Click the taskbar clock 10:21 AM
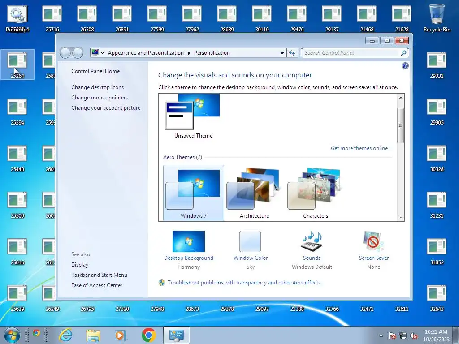 point(436,332)
